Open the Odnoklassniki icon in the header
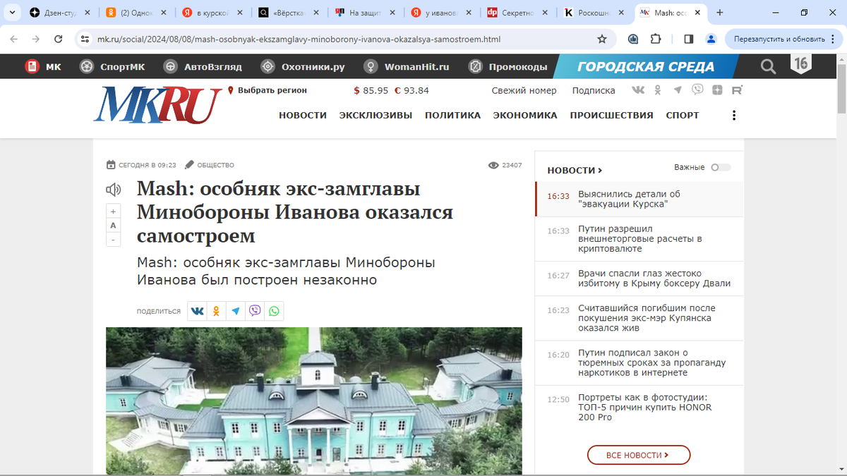 click(x=658, y=90)
